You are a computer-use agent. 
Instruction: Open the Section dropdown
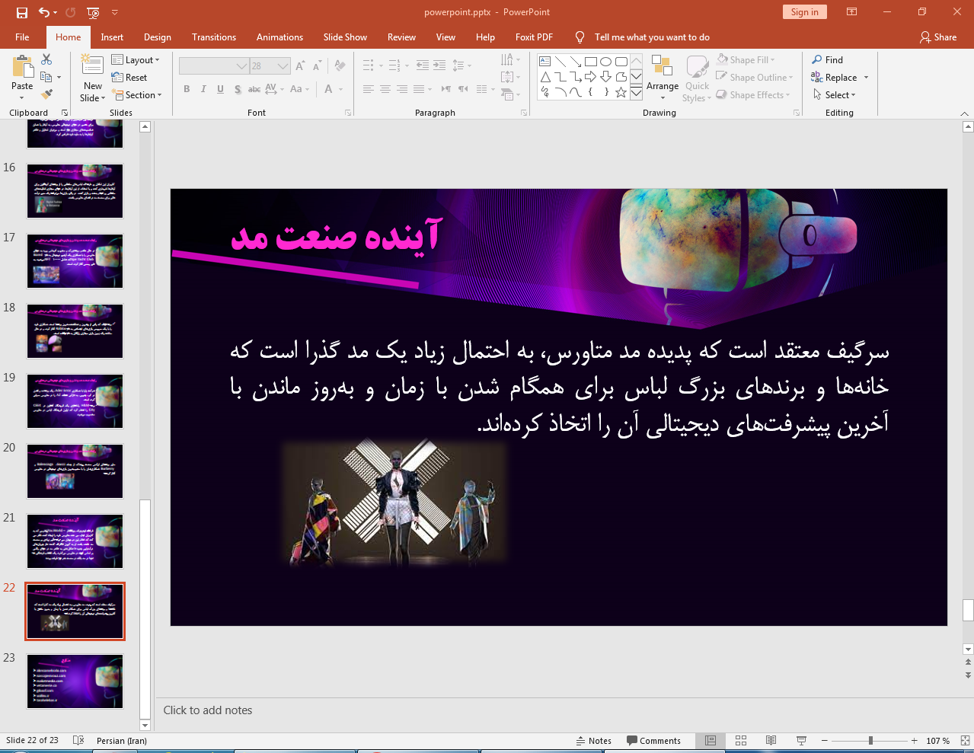[x=137, y=95]
